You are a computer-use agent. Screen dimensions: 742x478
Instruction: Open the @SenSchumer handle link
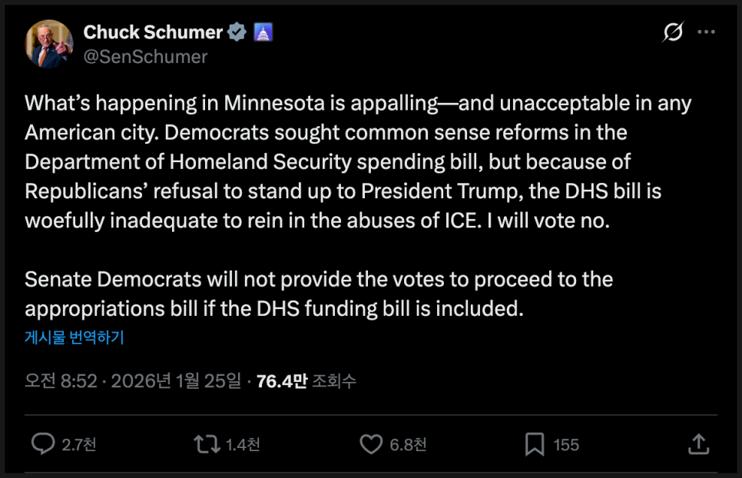[145, 57]
